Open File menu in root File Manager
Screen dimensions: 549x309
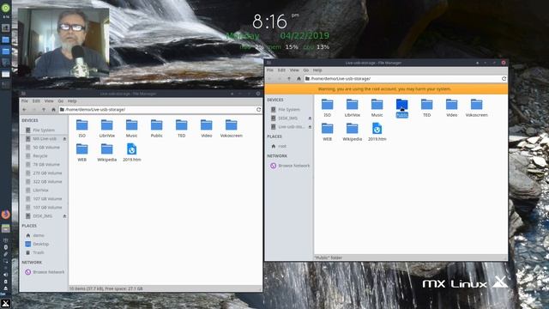click(270, 70)
